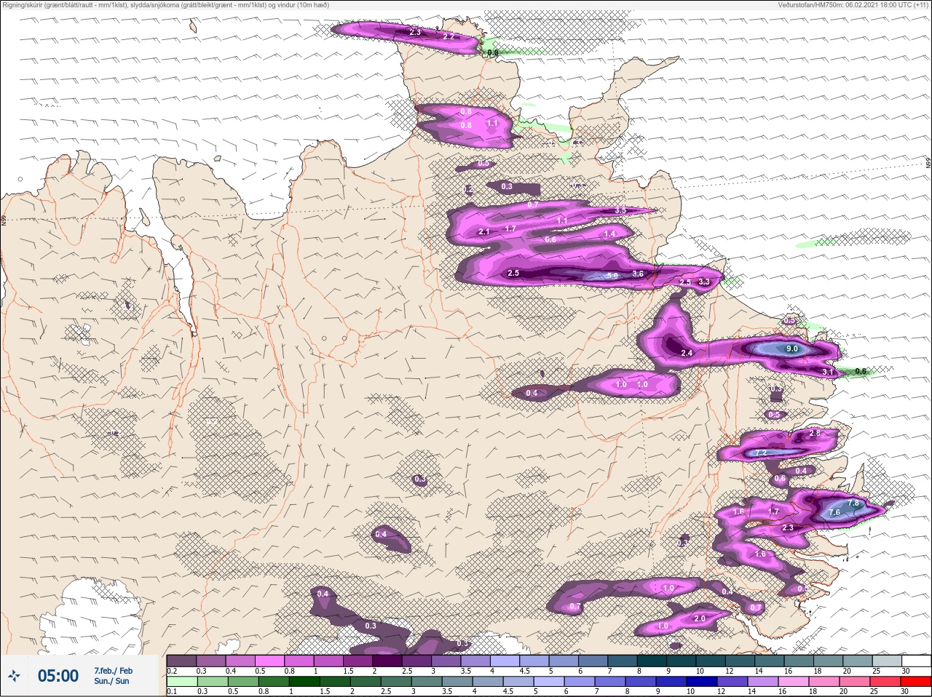Pick the white swatch labeled 30 in upper legend
Screen dimensions: 932x697
tap(917, 661)
